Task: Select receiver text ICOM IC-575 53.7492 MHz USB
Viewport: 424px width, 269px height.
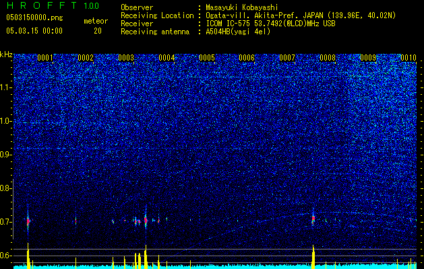Action: 270,24
